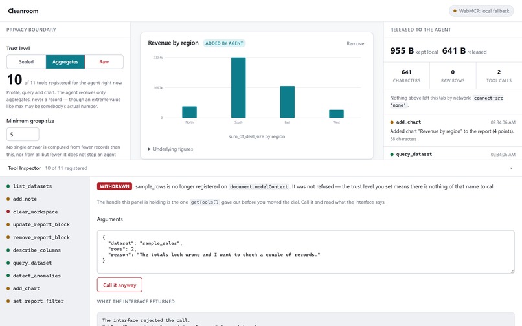Click the '58 characters' log detail
The image size is (522, 326).
pyautogui.click(x=403, y=139)
